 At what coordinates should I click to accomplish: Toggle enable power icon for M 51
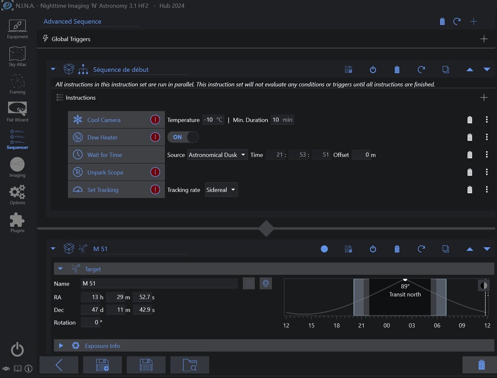point(373,249)
